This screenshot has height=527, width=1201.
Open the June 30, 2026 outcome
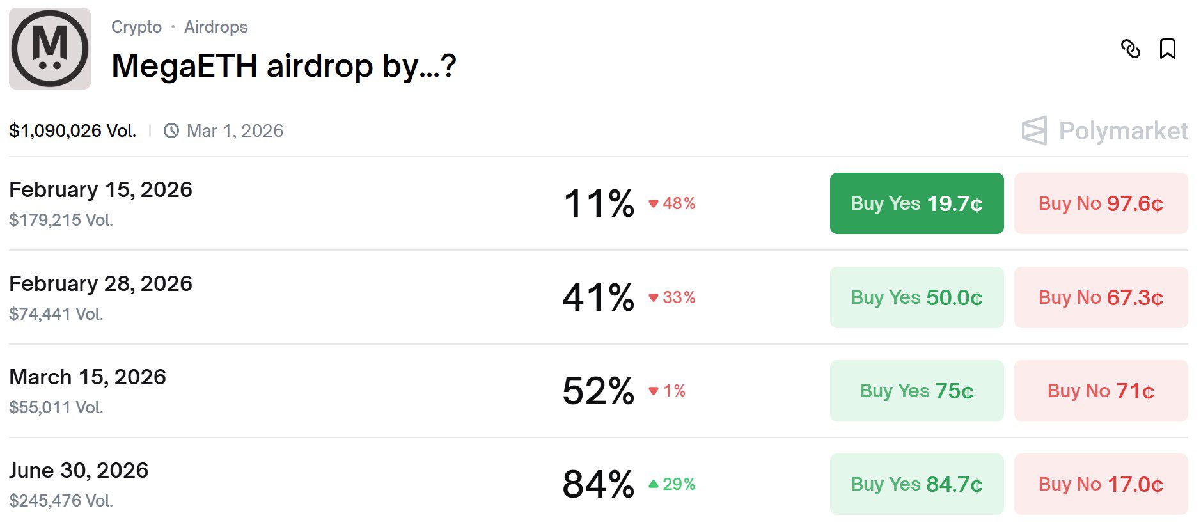pyautogui.click(x=79, y=470)
